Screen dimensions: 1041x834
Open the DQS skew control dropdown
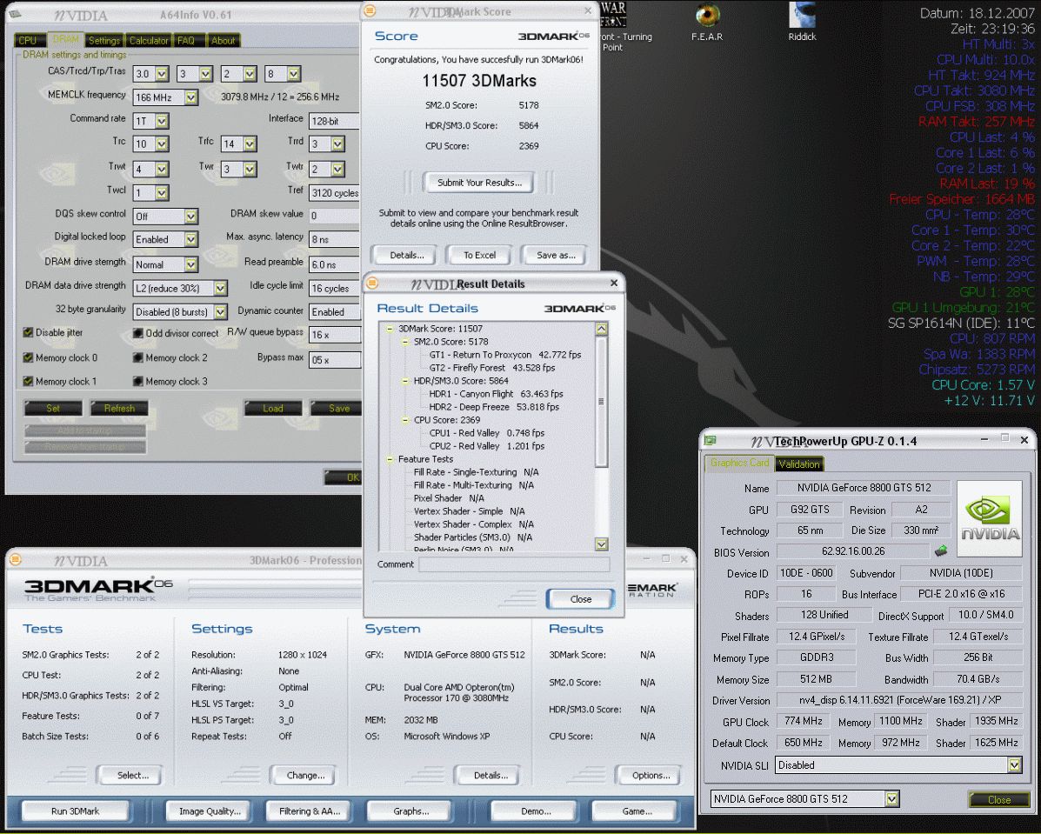tap(191, 217)
